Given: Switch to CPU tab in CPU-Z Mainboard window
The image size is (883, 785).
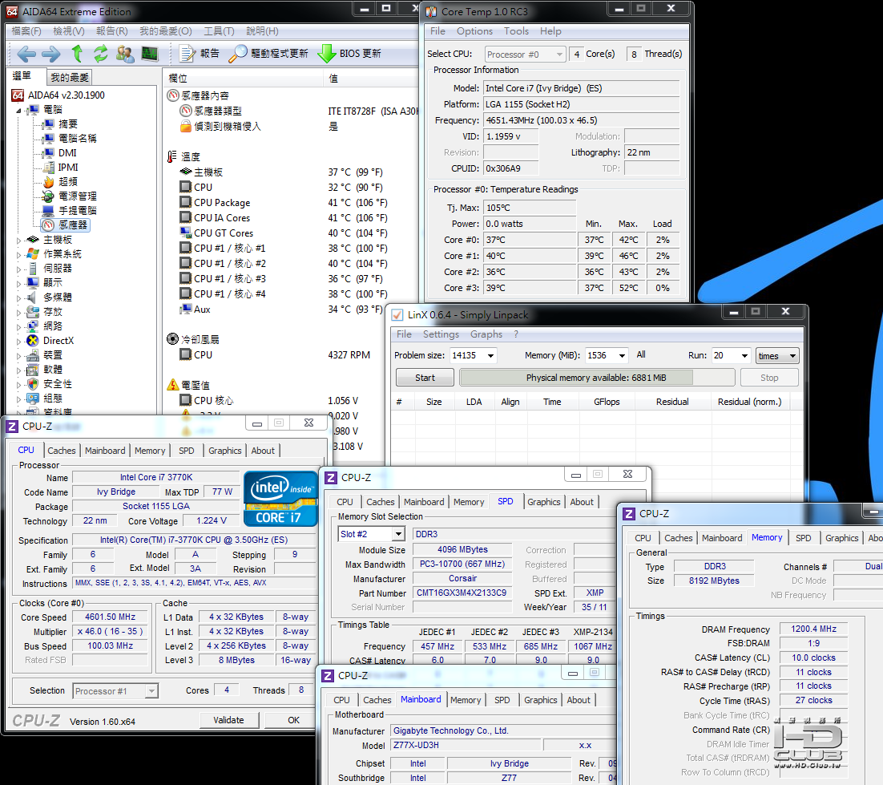Looking at the screenshot, I should pyautogui.click(x=341, y=700).
